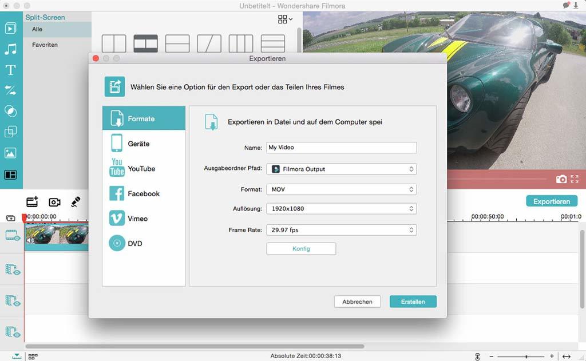This screenshot has width=586, height=361.
Task: Click the Abbrechen button
Action: pyautogui.click(x=357, y=302)
